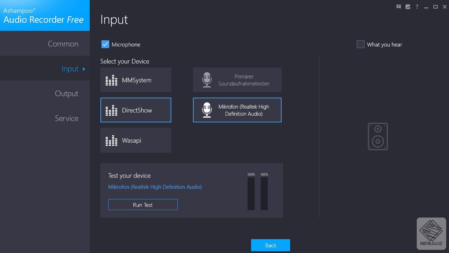
Task: Click the Microphone checkbox label text
Action: [x=126, y=45]
